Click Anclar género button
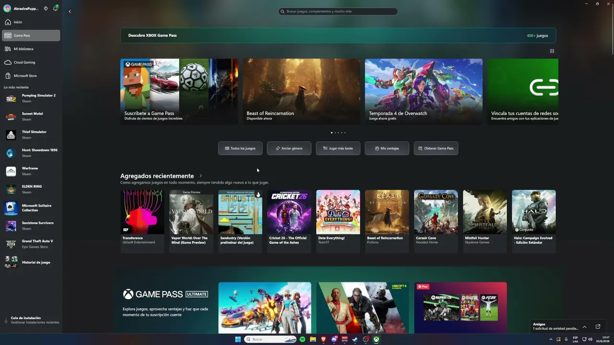This screenshot has height=345, width=614. 289,148
